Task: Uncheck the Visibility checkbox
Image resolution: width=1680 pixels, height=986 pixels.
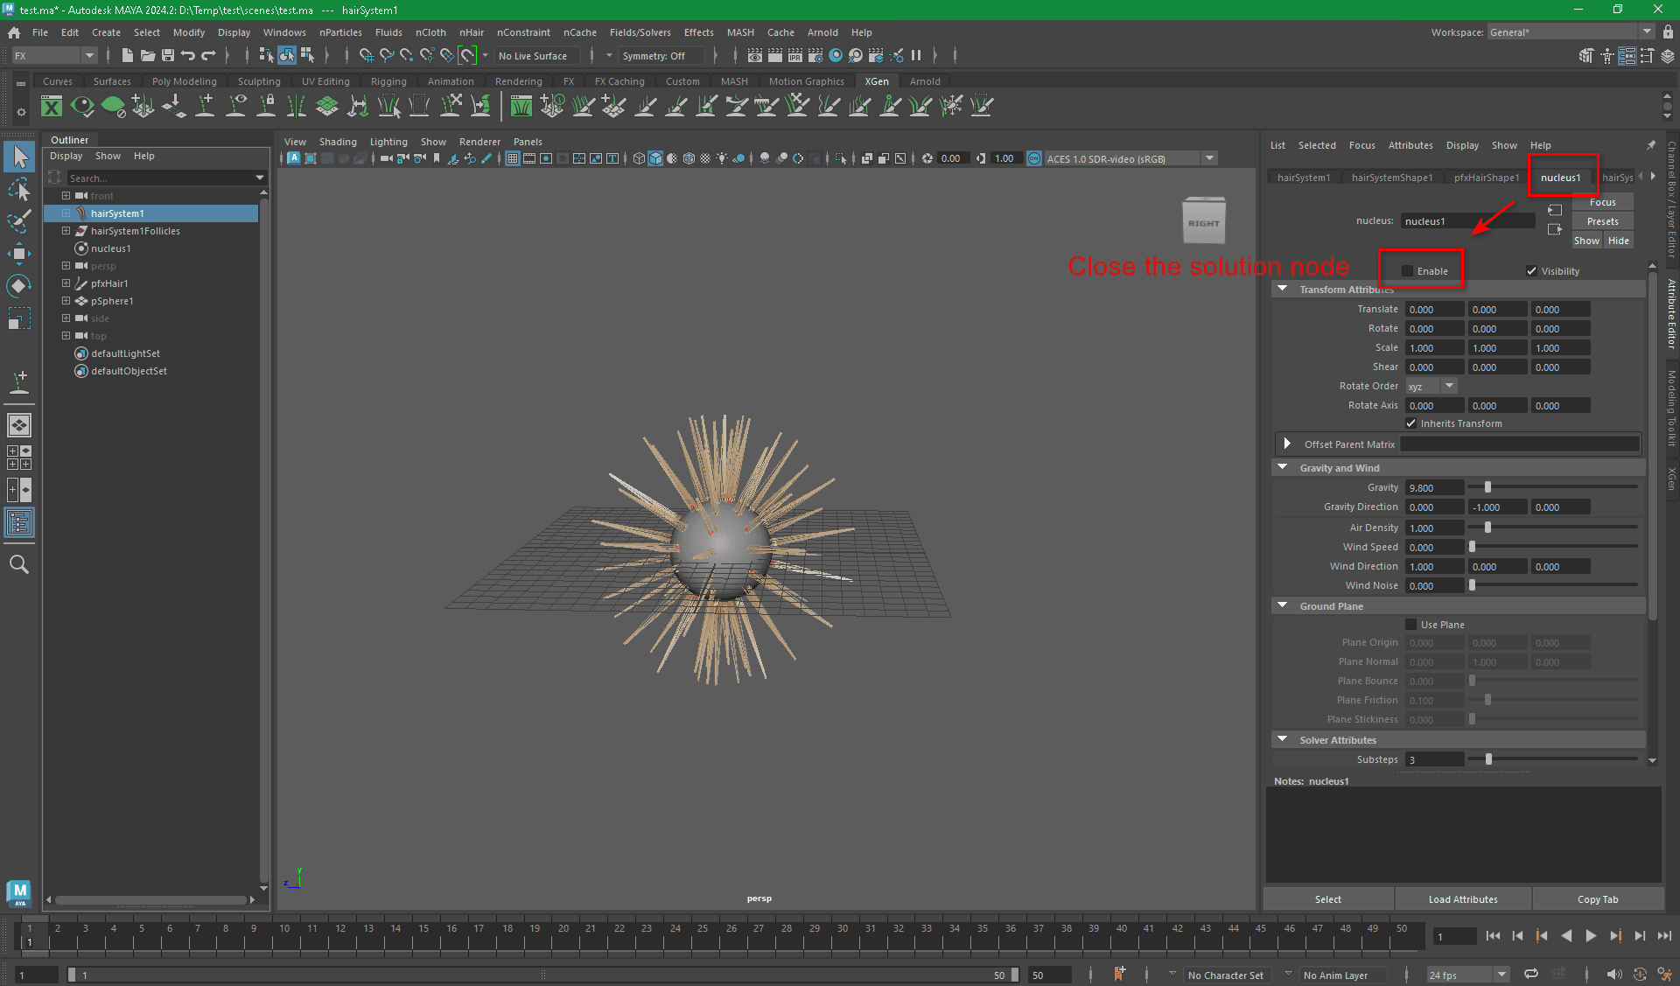Action: point(1531,271)
